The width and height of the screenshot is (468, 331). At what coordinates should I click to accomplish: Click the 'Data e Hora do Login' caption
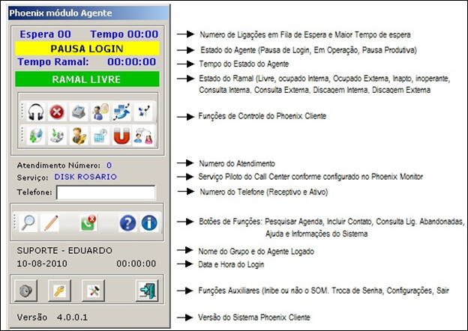coord(231,264)
